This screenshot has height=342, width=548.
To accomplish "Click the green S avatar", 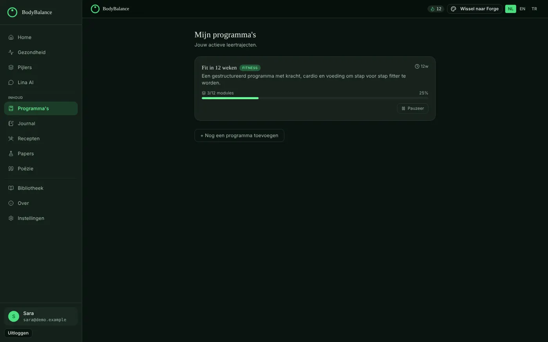I will [x=14, y=316].
